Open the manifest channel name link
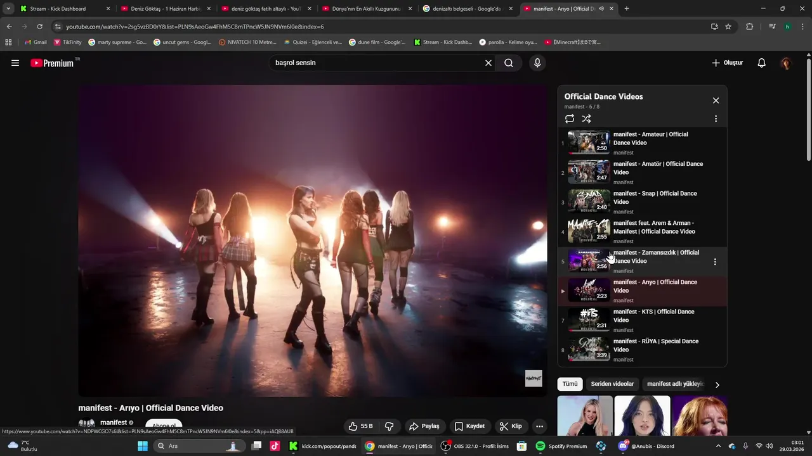Screen dimensions: 812x456 114,422
